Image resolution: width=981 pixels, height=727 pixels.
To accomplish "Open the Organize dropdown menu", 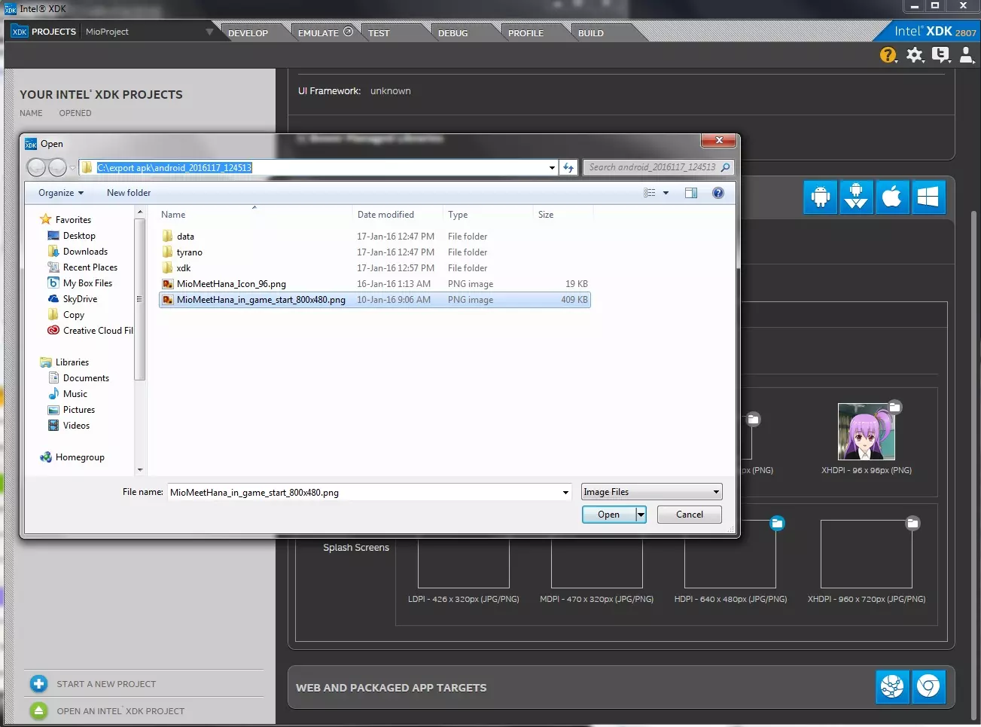I will tap(61, 193).
